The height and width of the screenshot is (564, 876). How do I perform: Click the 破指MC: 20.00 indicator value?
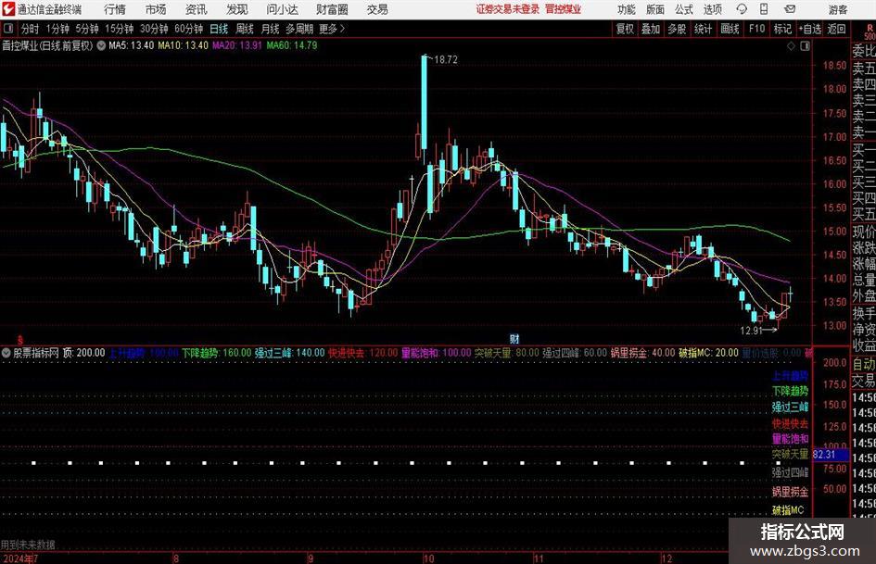pyautogui.click(x=708, y=353)
